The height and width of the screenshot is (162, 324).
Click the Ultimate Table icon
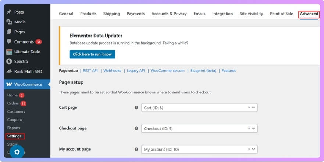point(9,52)
